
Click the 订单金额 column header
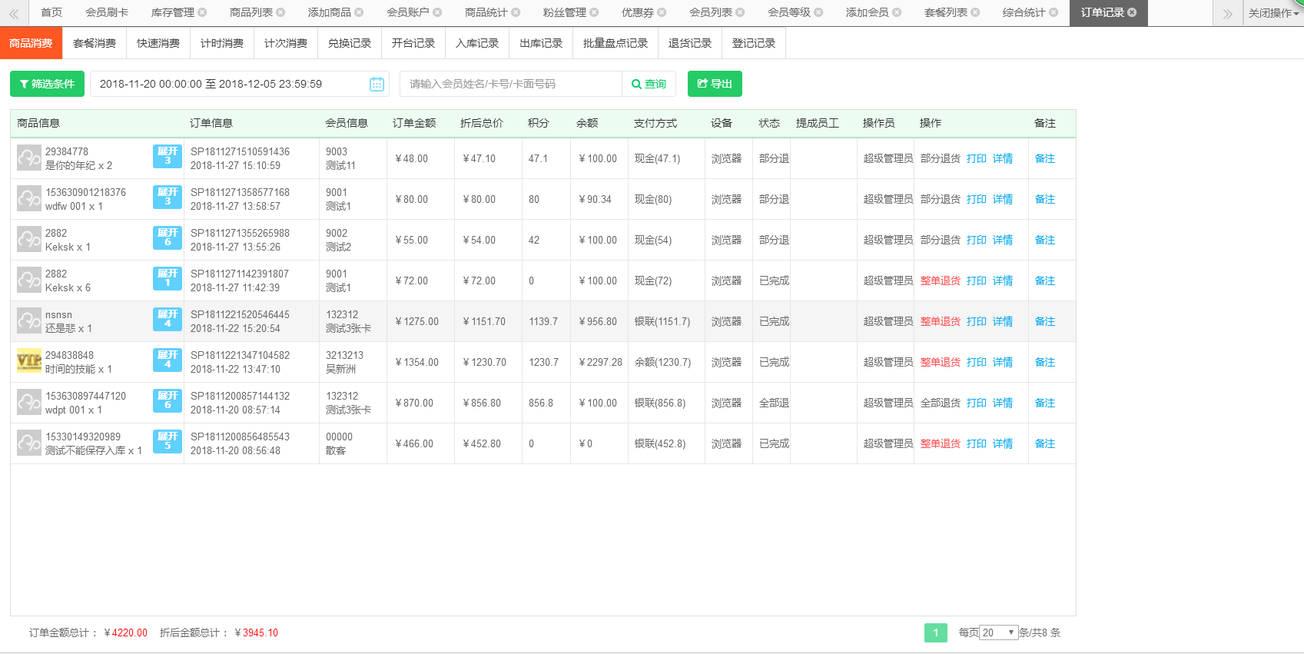click(414, 123)
